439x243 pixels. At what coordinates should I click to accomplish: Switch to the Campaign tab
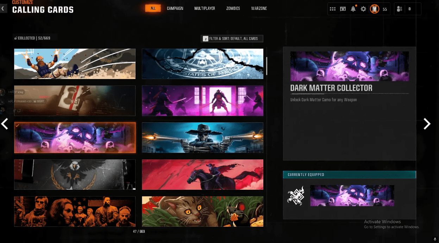(175, 8)
